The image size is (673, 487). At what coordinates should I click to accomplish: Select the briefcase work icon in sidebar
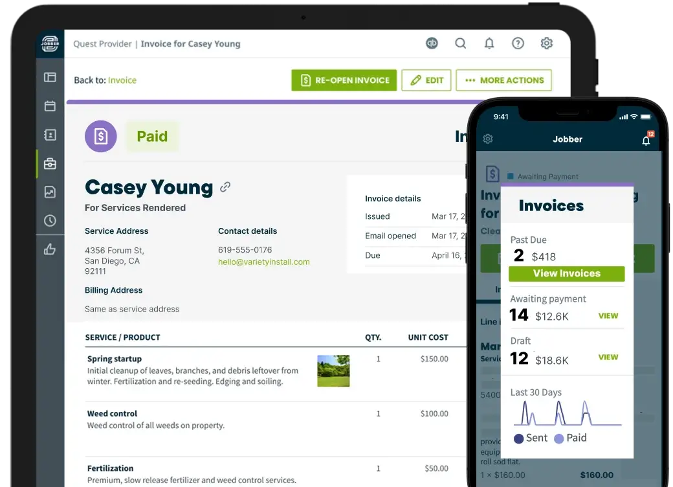coord(50,164)
